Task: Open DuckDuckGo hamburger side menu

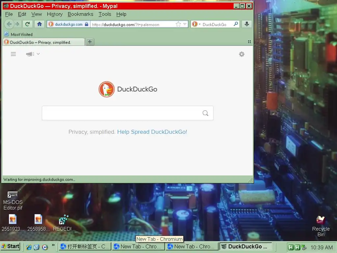Action: 13,54
